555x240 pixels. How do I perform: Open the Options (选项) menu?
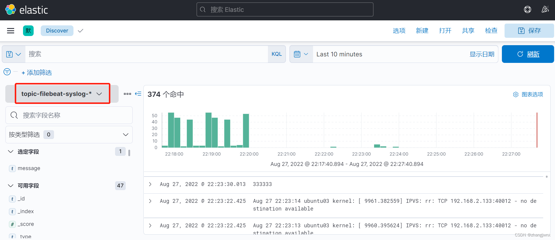(x=399, y=31)
